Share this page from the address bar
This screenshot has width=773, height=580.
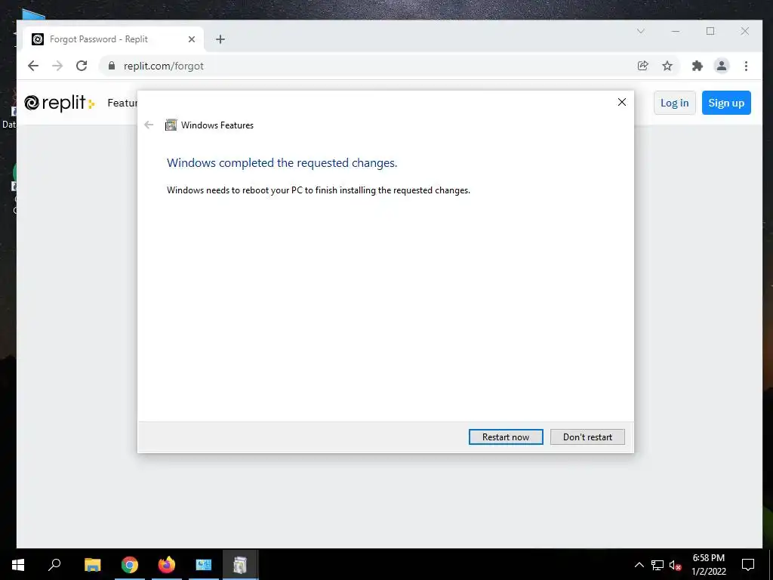coord(643,66)
